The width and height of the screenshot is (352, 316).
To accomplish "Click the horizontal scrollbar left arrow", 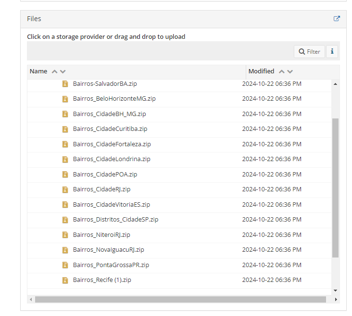I will coord(31,299).
